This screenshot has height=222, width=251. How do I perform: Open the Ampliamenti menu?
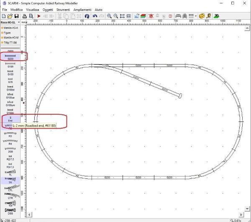[83, 9]
